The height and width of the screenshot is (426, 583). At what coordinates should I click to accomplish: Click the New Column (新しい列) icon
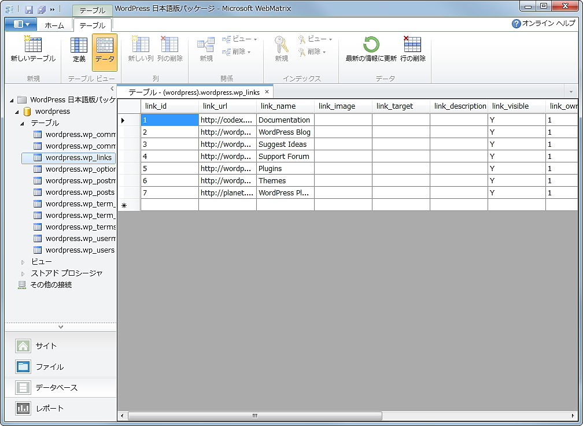141,45
